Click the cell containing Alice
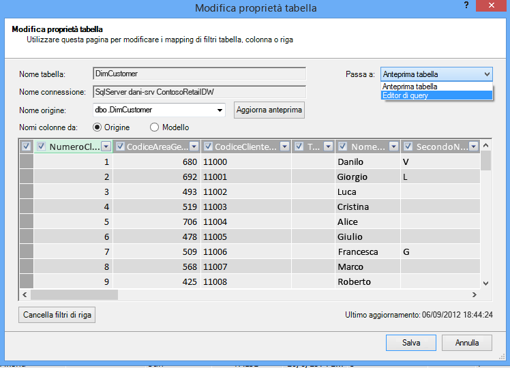 pos(367,221)
